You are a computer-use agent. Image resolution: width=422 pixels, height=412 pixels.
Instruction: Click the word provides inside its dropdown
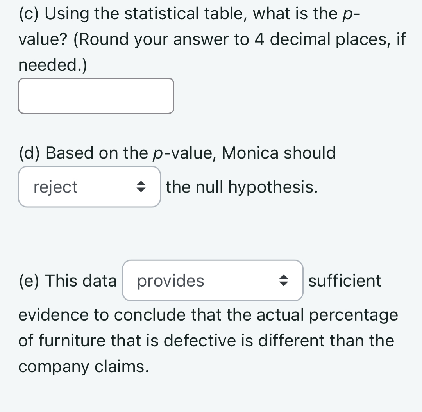(170, 281)
